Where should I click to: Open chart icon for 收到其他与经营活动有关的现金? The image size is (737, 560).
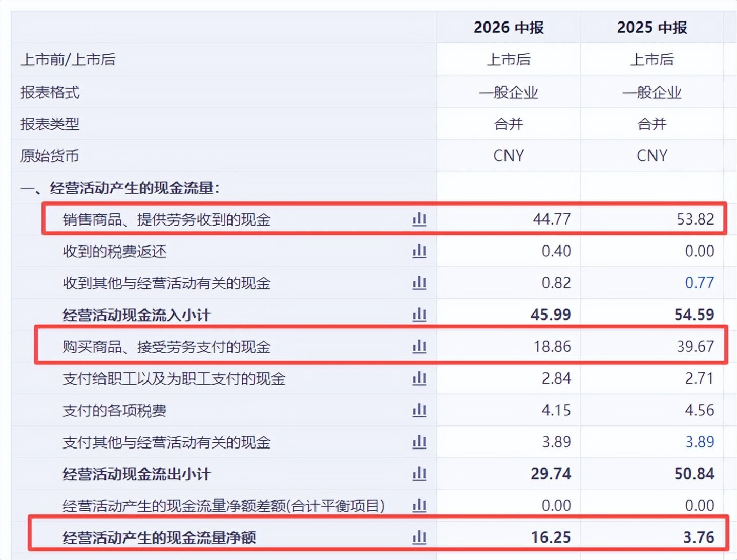pos(419,282)
